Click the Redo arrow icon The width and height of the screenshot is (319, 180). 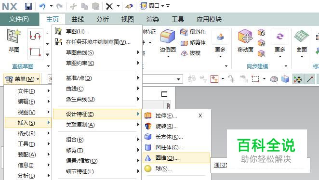pos(59,6)
